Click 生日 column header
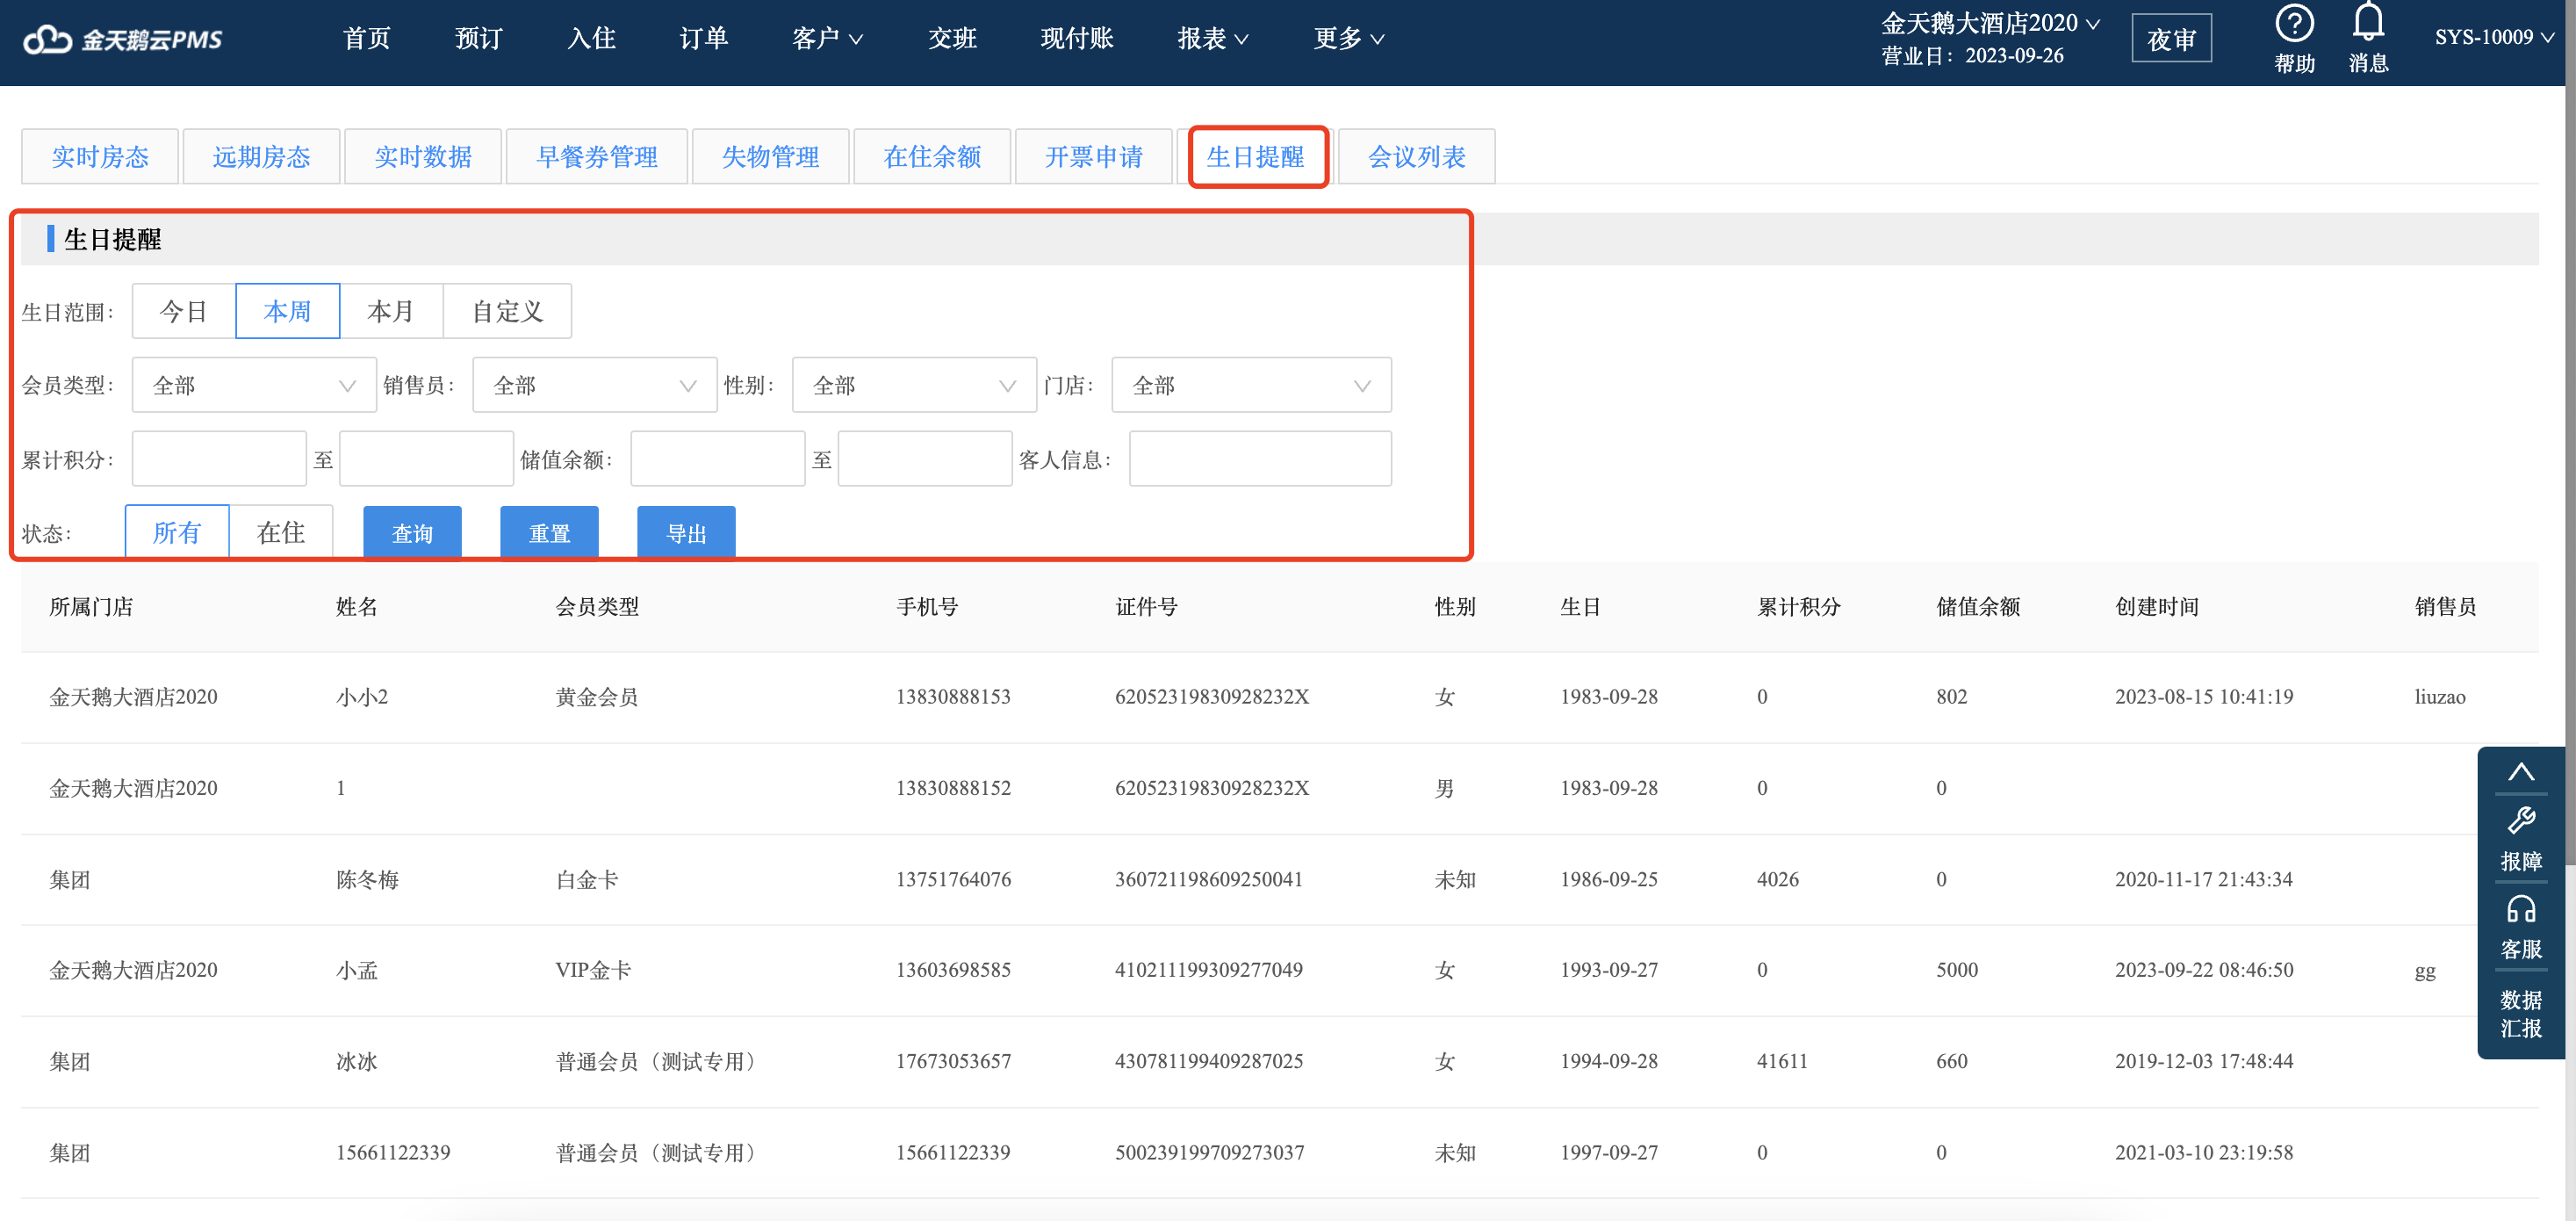 pos(1580,606)
